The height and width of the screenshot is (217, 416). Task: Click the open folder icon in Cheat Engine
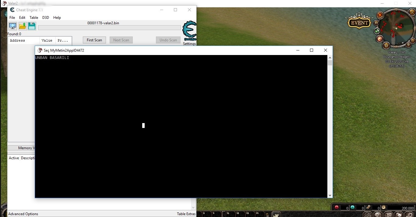click(x=23, y=26)
